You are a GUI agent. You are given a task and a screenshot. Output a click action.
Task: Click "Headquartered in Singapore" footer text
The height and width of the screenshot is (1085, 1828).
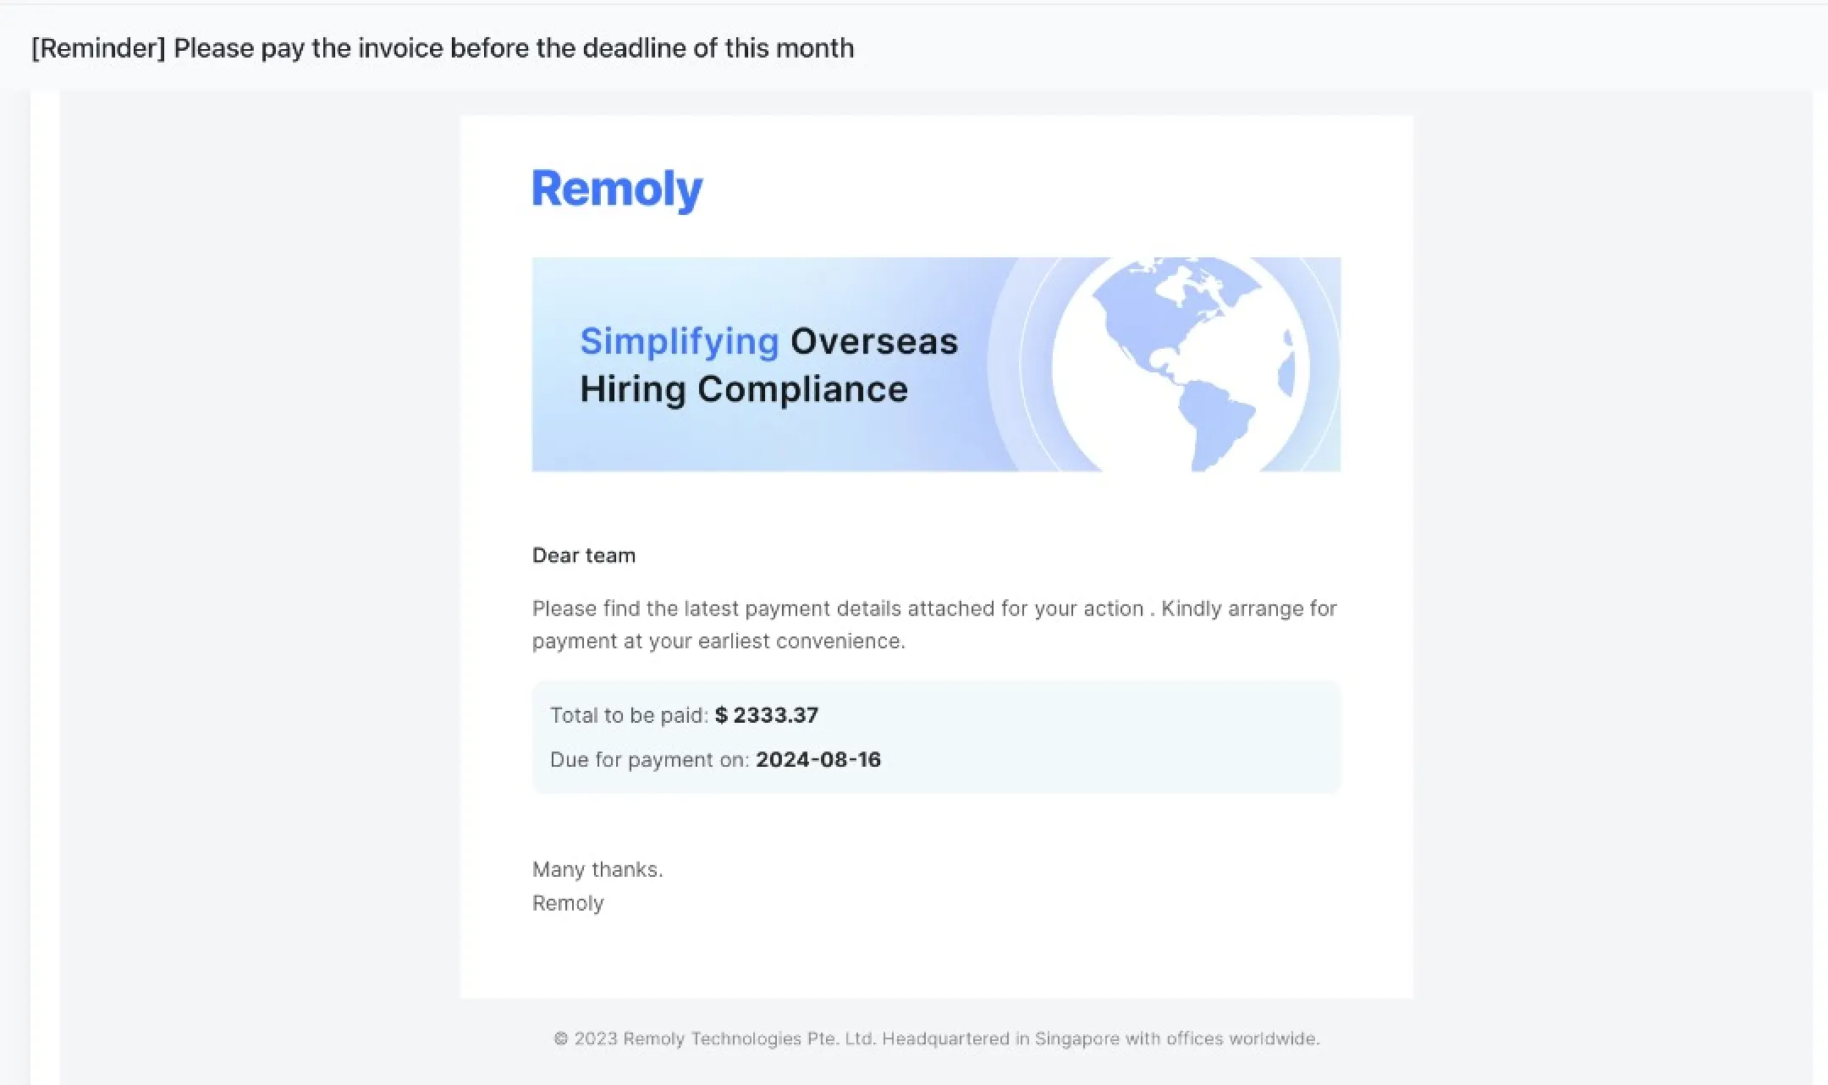coord(1000,1038)
